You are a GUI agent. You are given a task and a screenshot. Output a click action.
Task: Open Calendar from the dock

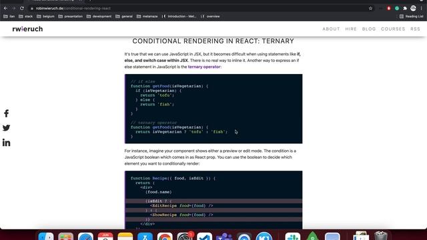tap(105, 236)
